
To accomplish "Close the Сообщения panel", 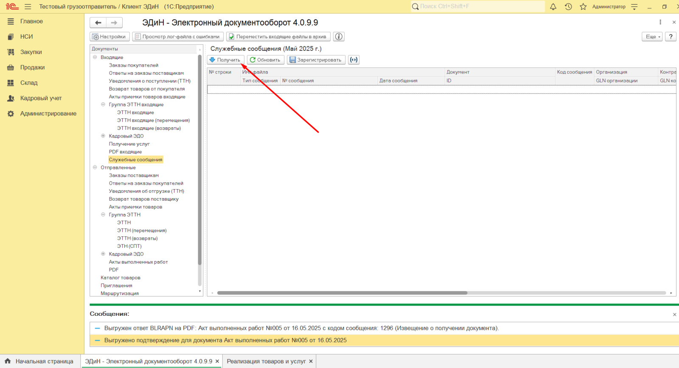I will tap(674, 315).
